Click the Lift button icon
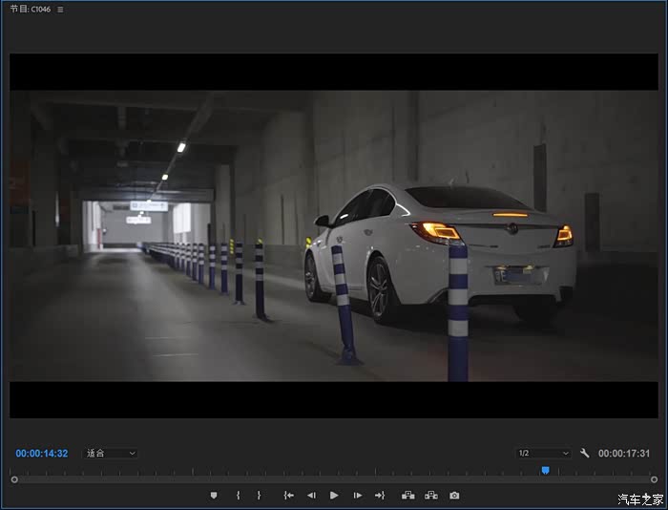 (408, 495)
